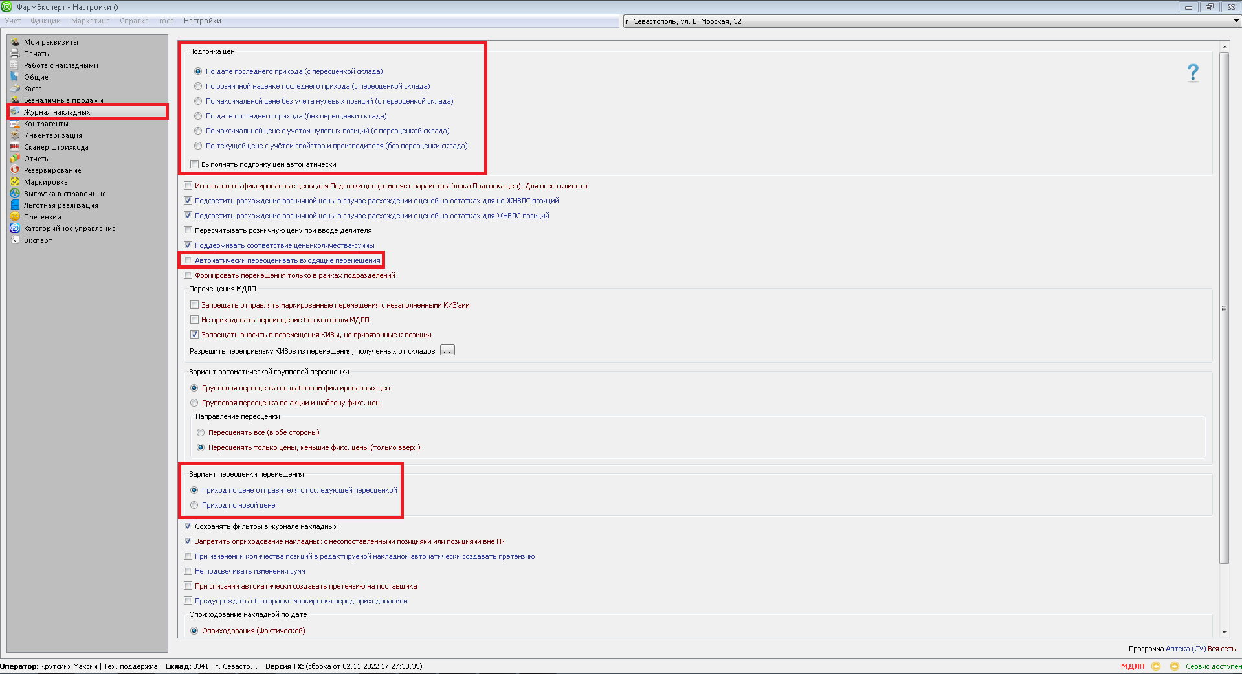
Task: Click the Льготная реализация icon
Action: [15, 205]
